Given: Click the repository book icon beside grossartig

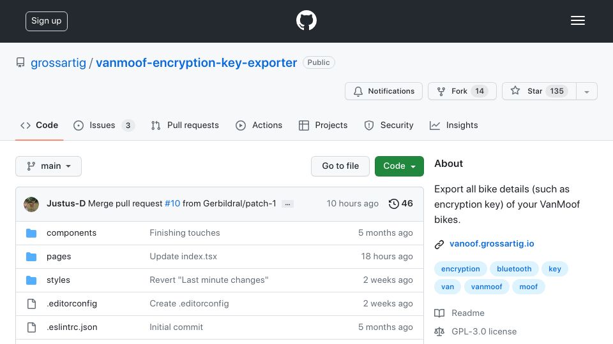Looking at the screenshot, I should (x=20, y=62).
